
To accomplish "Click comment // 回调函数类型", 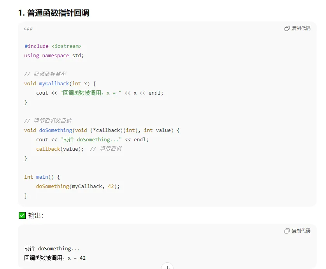I will pos(45,74).
